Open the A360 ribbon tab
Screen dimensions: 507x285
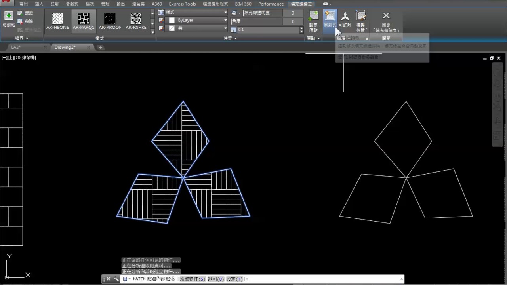[x=157, y=4]
